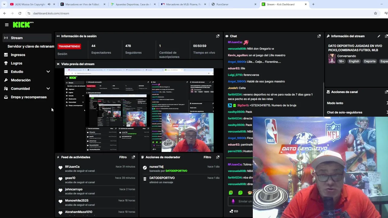This screenshot has width=388, height=218.
Task: Pop out the Chat panel
Action: pyautogui.click(x=319, y=36)
